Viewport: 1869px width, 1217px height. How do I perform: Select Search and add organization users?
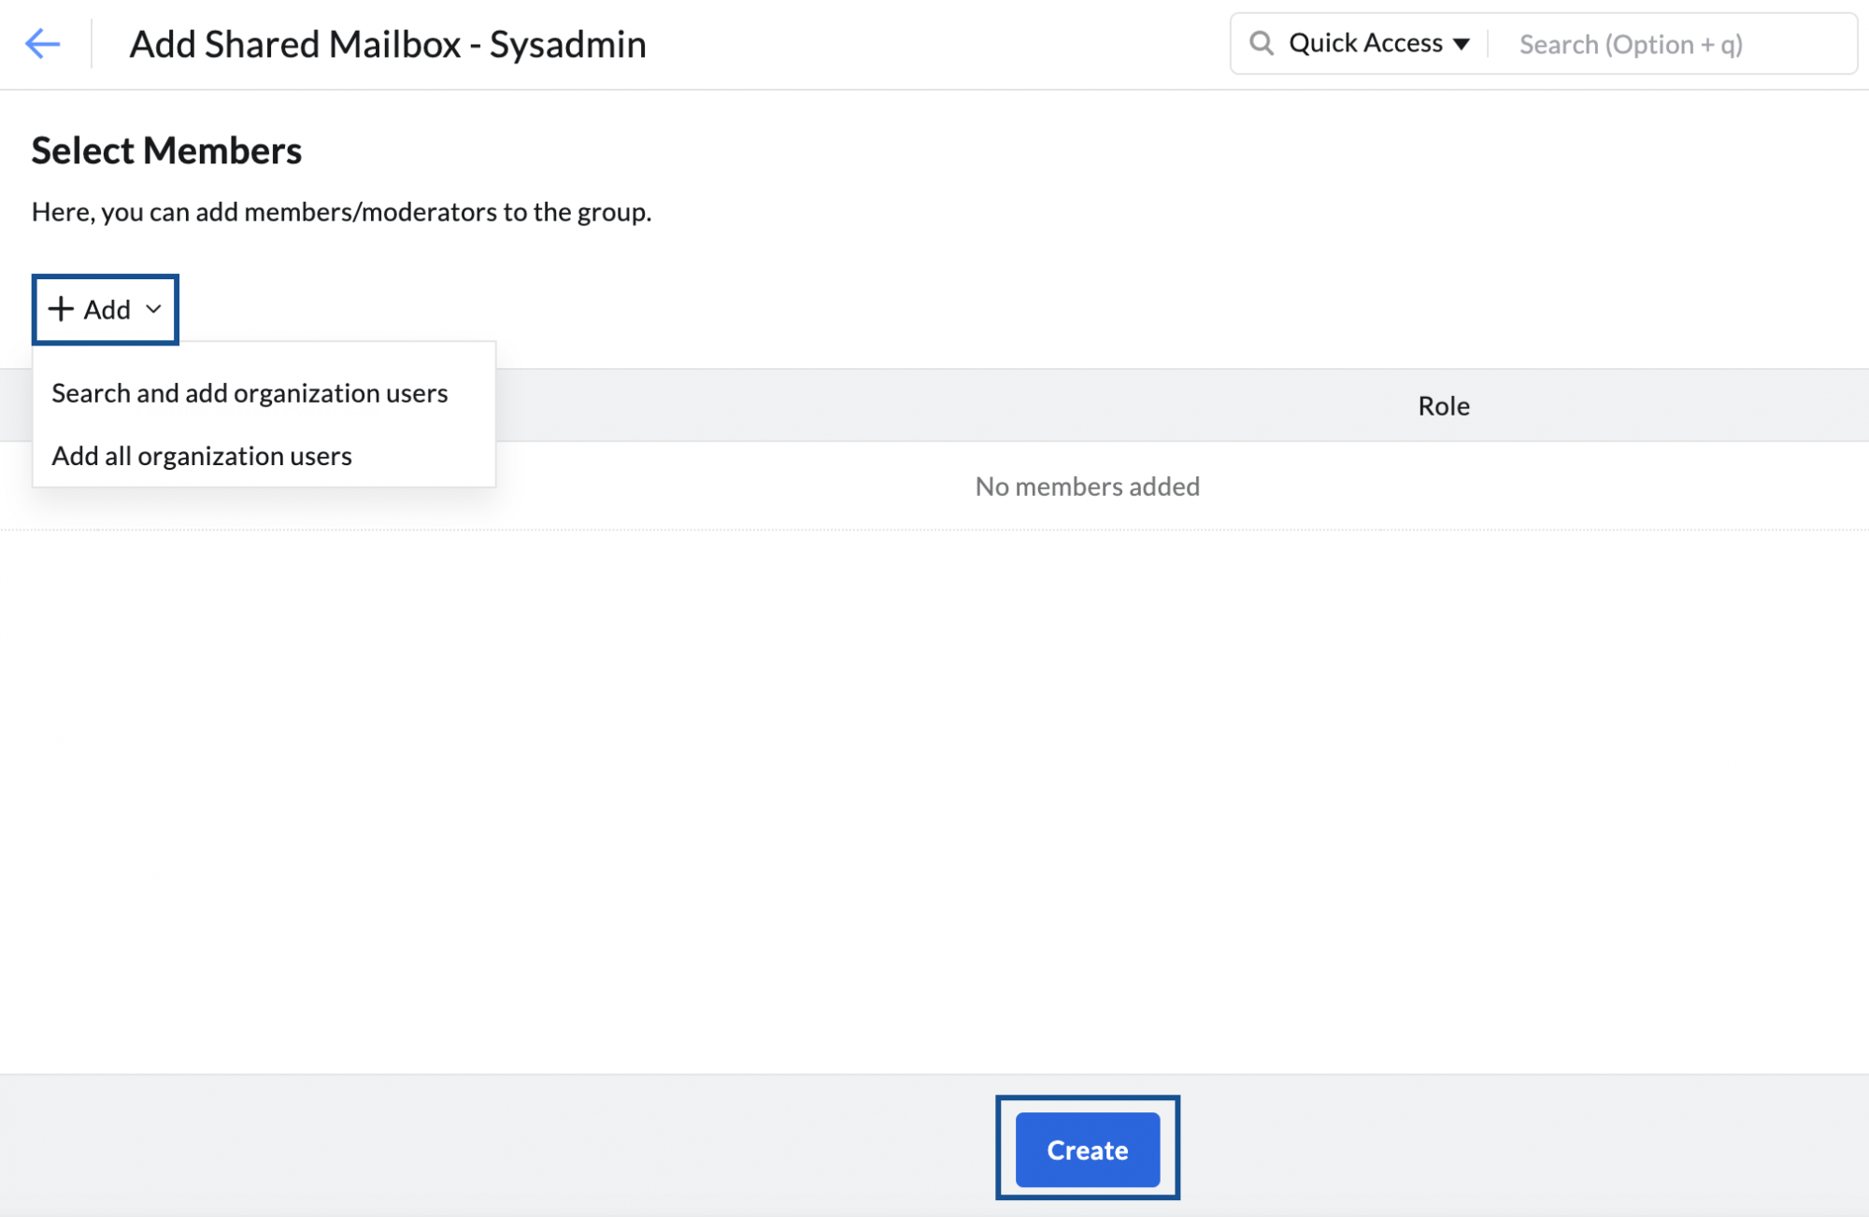point(250,392)
